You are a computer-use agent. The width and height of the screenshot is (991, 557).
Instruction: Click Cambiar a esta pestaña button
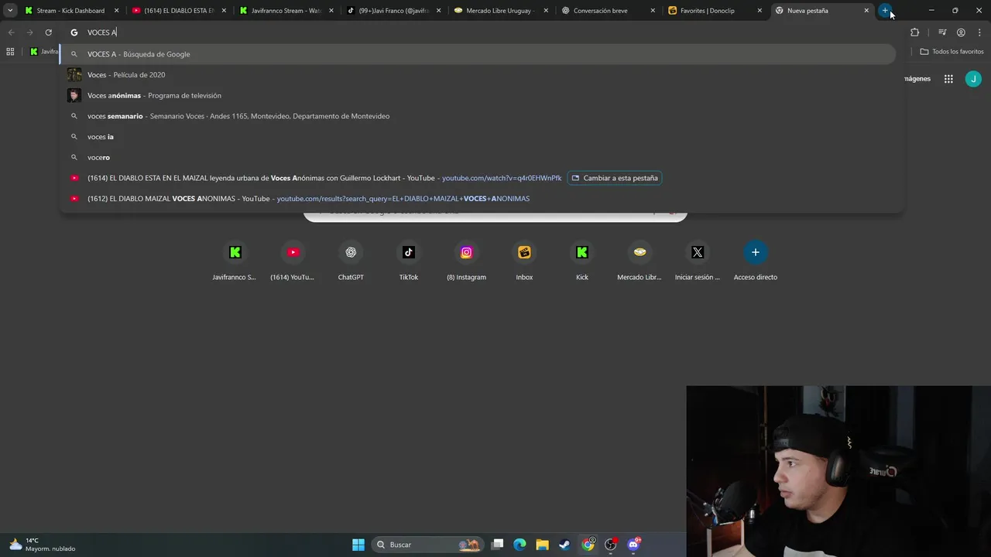tap(615, 178)
